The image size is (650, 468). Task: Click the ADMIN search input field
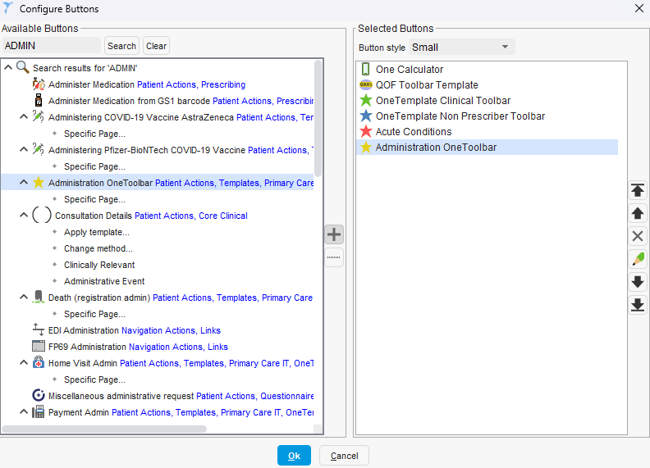[x=52, y=46]
